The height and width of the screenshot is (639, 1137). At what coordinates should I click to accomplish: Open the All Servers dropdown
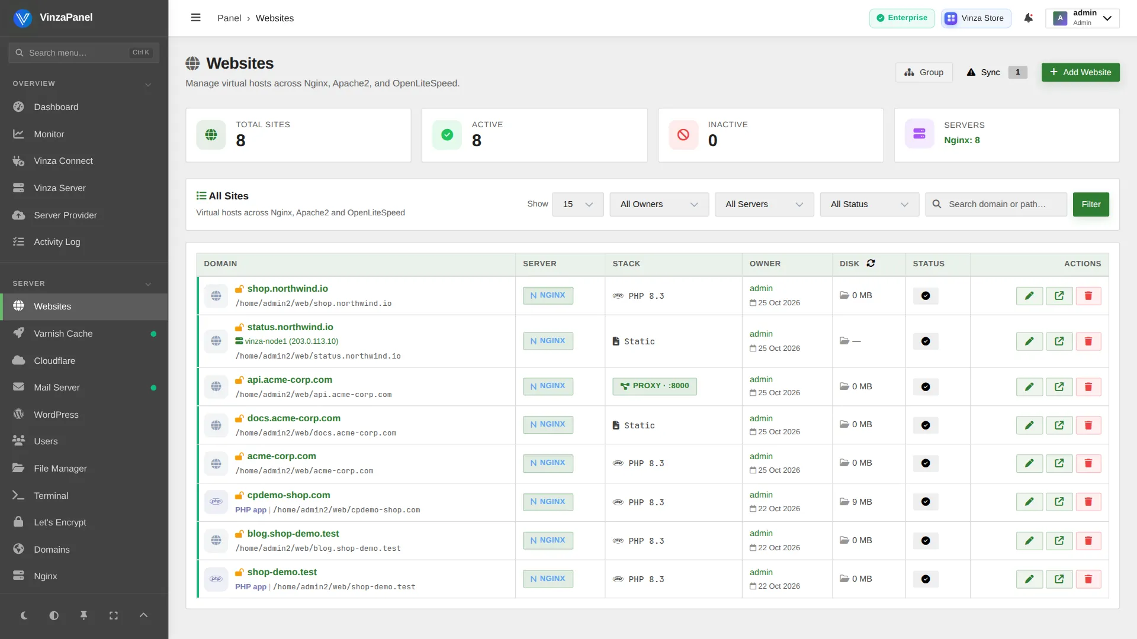(x=764, y=204)
